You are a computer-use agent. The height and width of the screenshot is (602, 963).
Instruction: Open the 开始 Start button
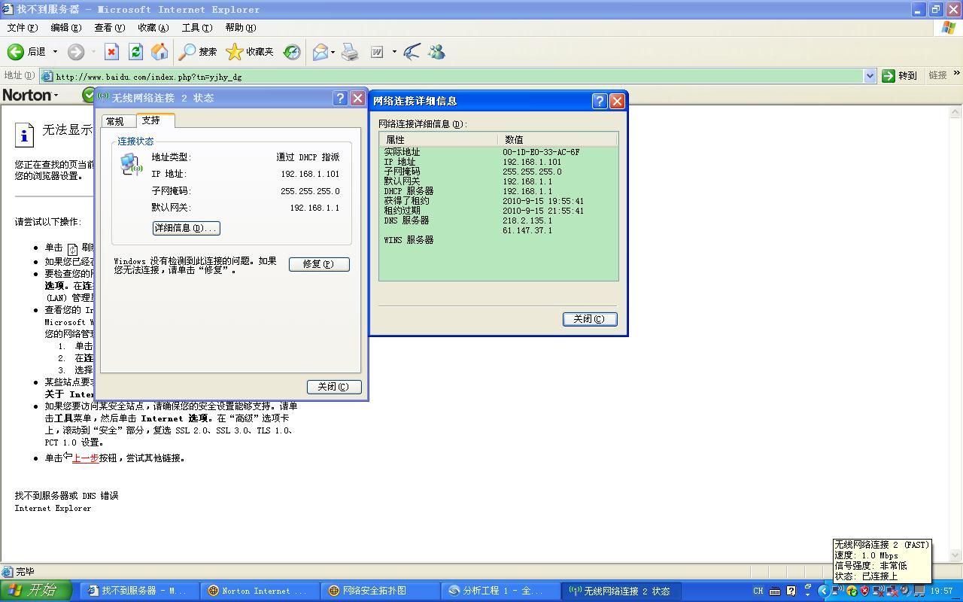[35, 591]
